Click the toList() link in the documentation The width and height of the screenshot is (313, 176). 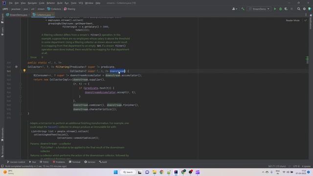coord(53,127)
